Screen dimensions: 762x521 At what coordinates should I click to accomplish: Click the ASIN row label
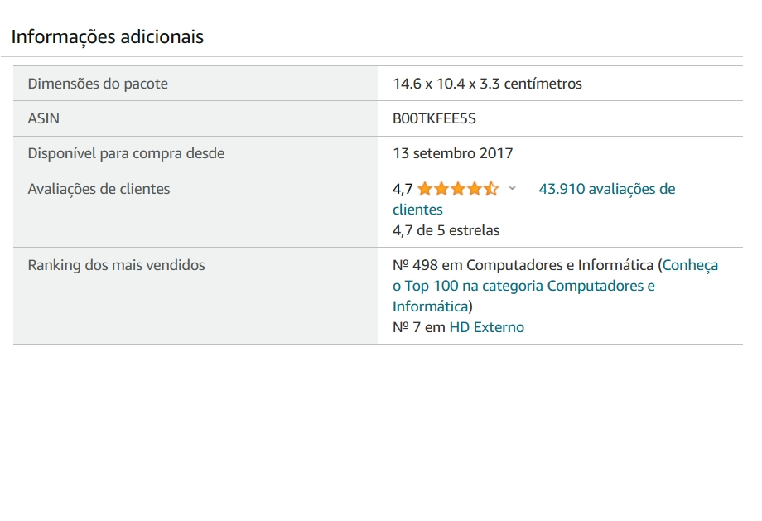pos(43,118)
